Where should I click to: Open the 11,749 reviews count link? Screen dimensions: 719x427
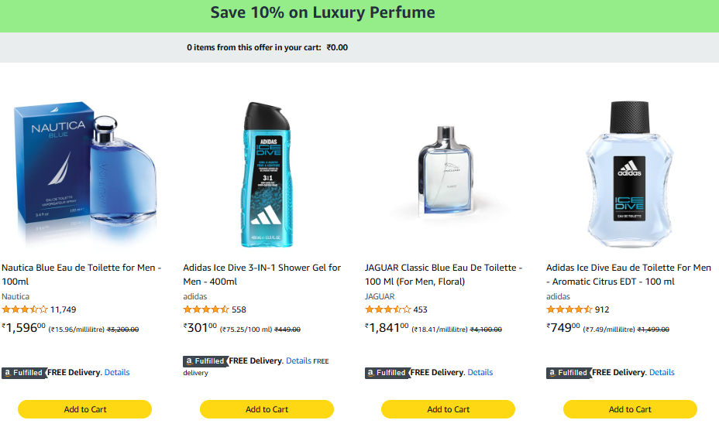pyautogui.click(x=64, y=309)
